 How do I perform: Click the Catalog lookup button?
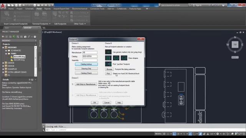pyautogui.click(x=86, y=64)
